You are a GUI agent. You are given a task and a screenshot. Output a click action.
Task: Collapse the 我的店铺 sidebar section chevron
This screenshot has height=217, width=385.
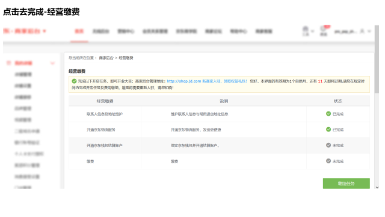(52, 63)
